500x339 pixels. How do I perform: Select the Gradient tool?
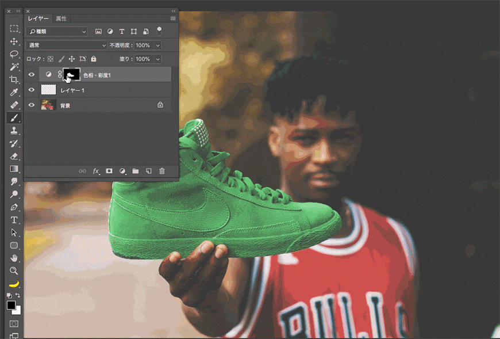coord(14,169)
